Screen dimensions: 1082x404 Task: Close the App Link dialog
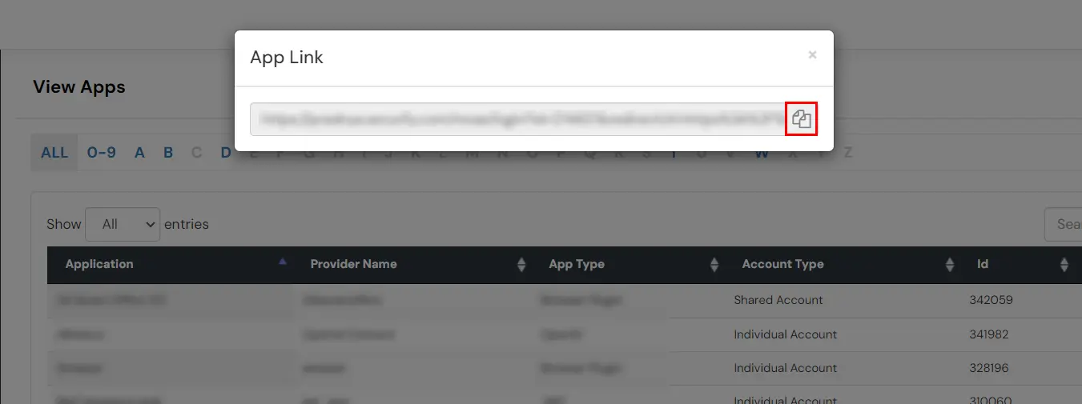pyautogui.click(x=812, y=55)
